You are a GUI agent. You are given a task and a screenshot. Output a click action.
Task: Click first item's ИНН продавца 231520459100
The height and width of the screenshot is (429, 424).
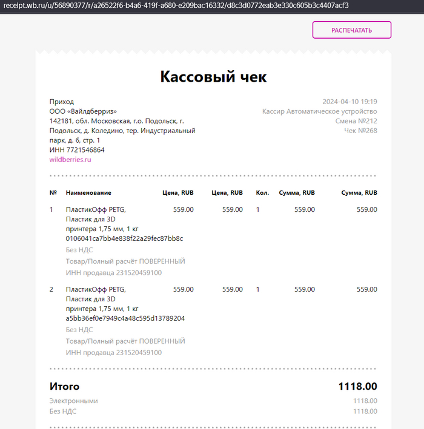pos(114,273)
